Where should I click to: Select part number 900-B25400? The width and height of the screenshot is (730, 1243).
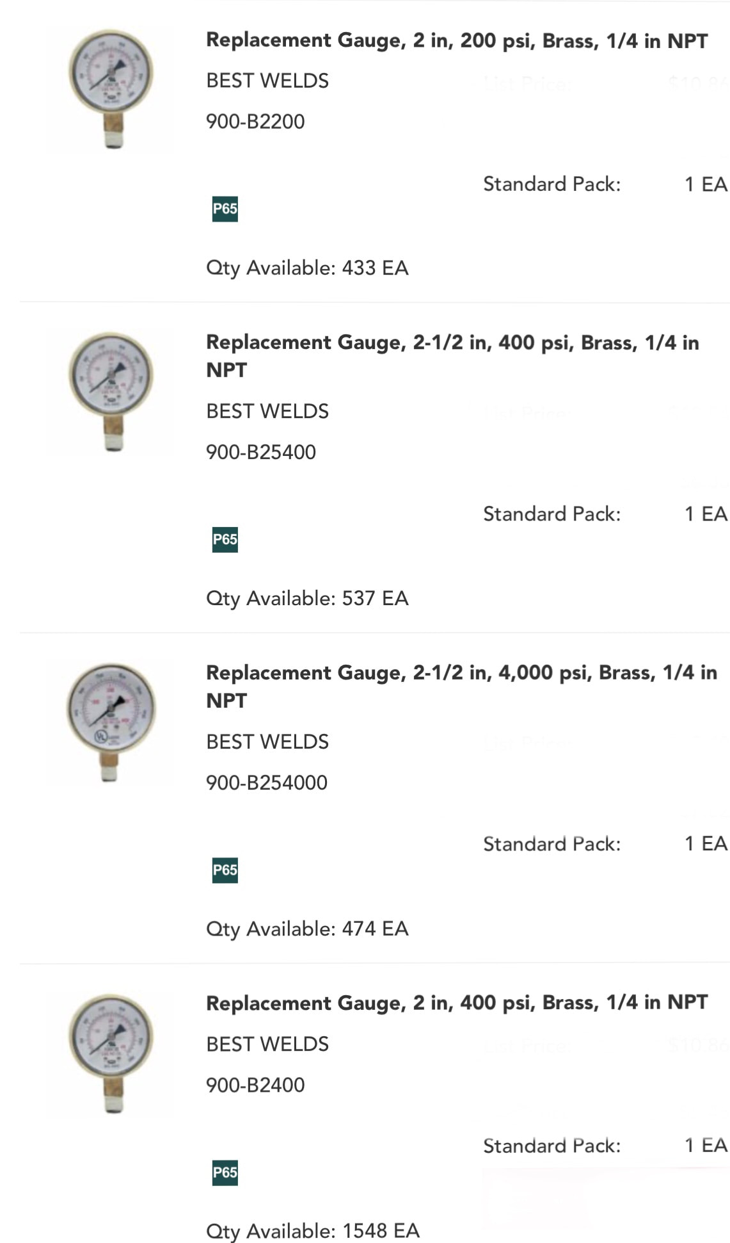[x=261, y=452]
